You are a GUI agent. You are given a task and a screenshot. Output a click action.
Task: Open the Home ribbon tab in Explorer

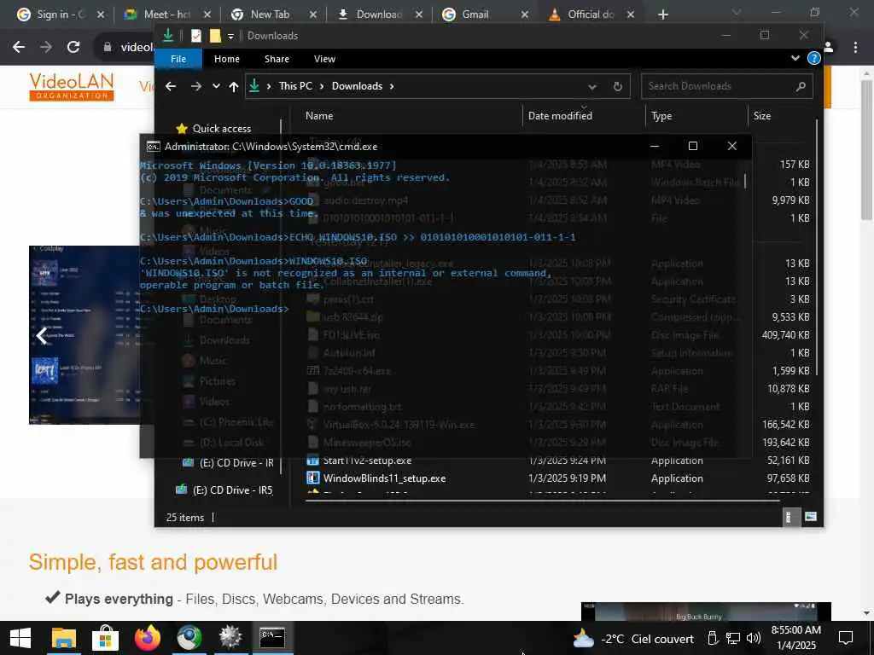[x=227, y=59]
